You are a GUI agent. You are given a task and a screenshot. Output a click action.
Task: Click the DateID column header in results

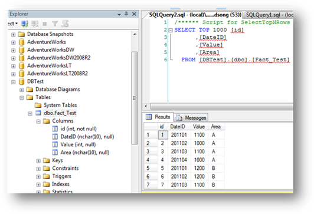[x=178, y=127]
